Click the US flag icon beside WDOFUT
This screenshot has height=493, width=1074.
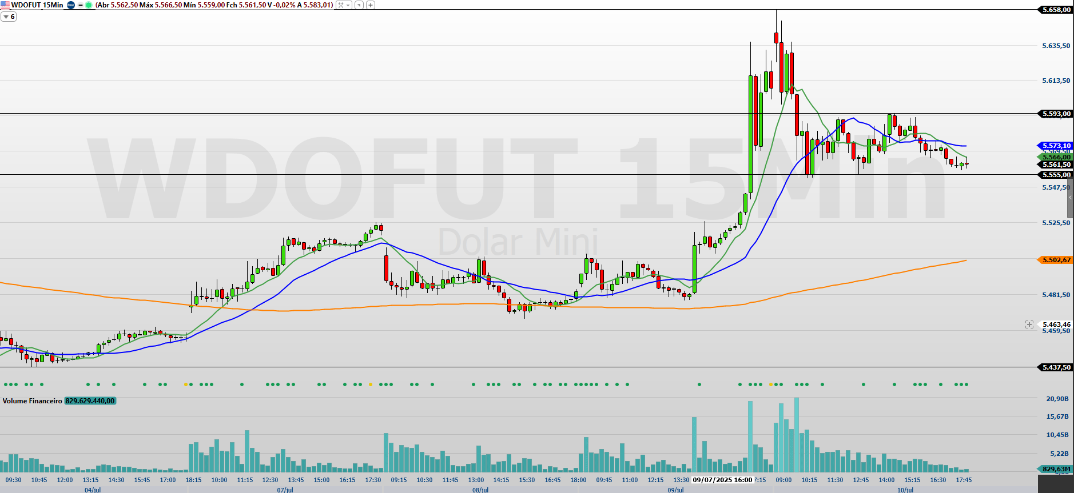5,5
